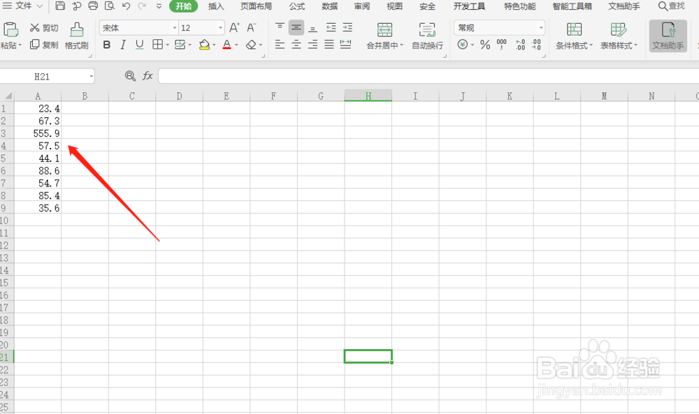Click the Copy (复制) button

(x=44, y=45)
